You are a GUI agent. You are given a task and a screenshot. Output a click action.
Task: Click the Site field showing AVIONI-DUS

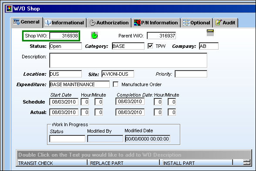tap(118, 74)
